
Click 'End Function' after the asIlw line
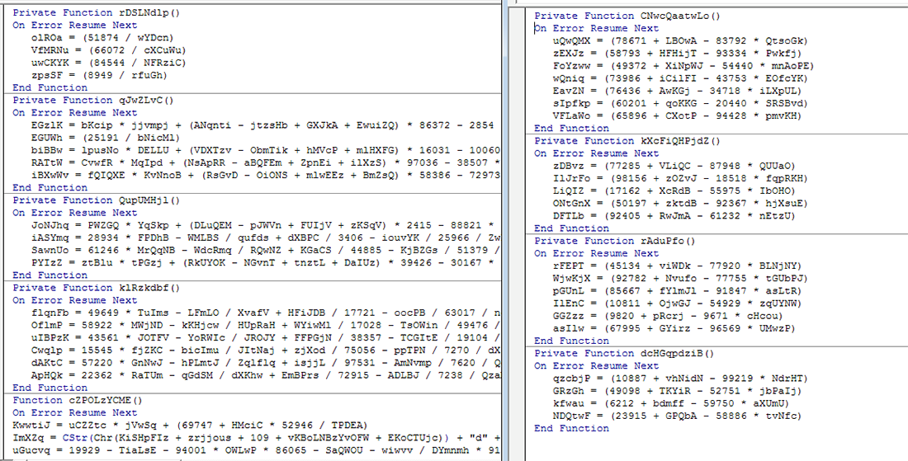tap(571, 341)
